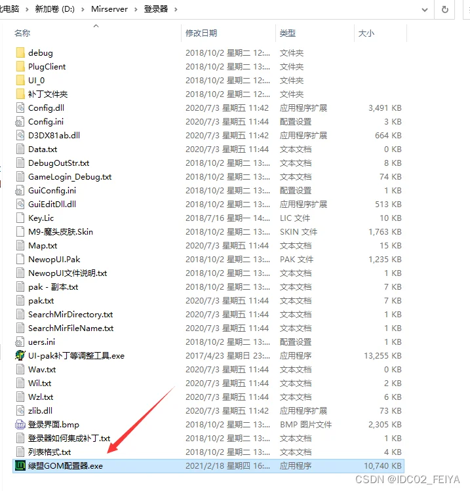Image resolution: width=470 pixels, height=491 pixels.
Task: Select the Key.Lic file icon
Action: [x=20, y=218]
